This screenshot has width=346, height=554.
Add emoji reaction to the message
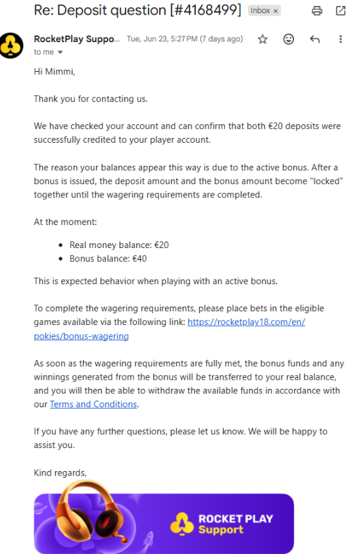pyautogui.click(x=289, y=39)
